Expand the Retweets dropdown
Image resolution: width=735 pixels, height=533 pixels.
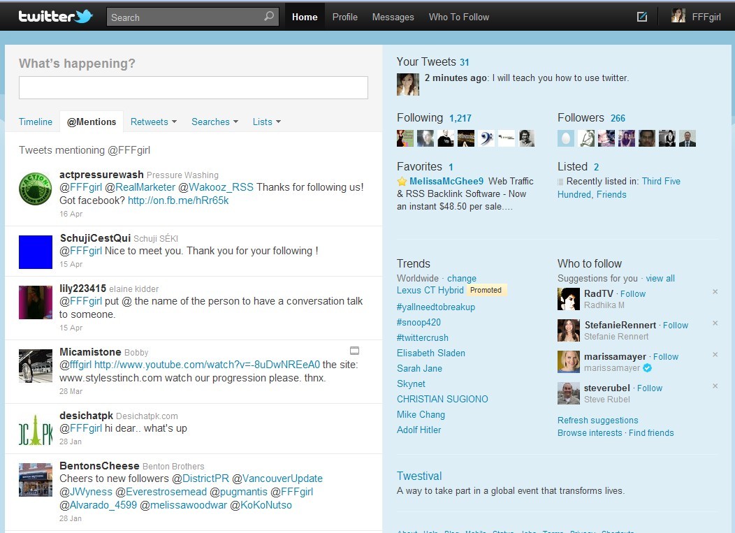click(153, 122)
